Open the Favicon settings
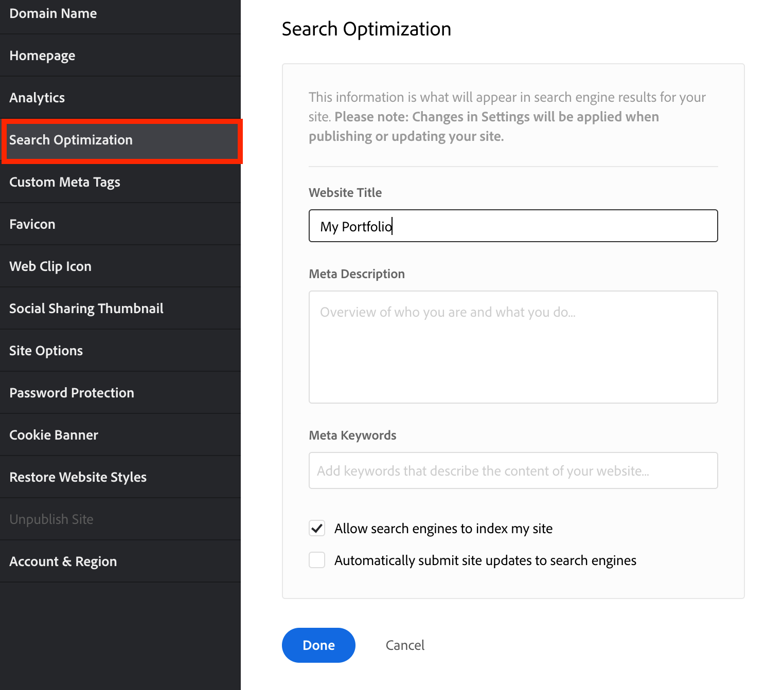The width and height of the screenshot is (783, 690). [x=32, y=224]
